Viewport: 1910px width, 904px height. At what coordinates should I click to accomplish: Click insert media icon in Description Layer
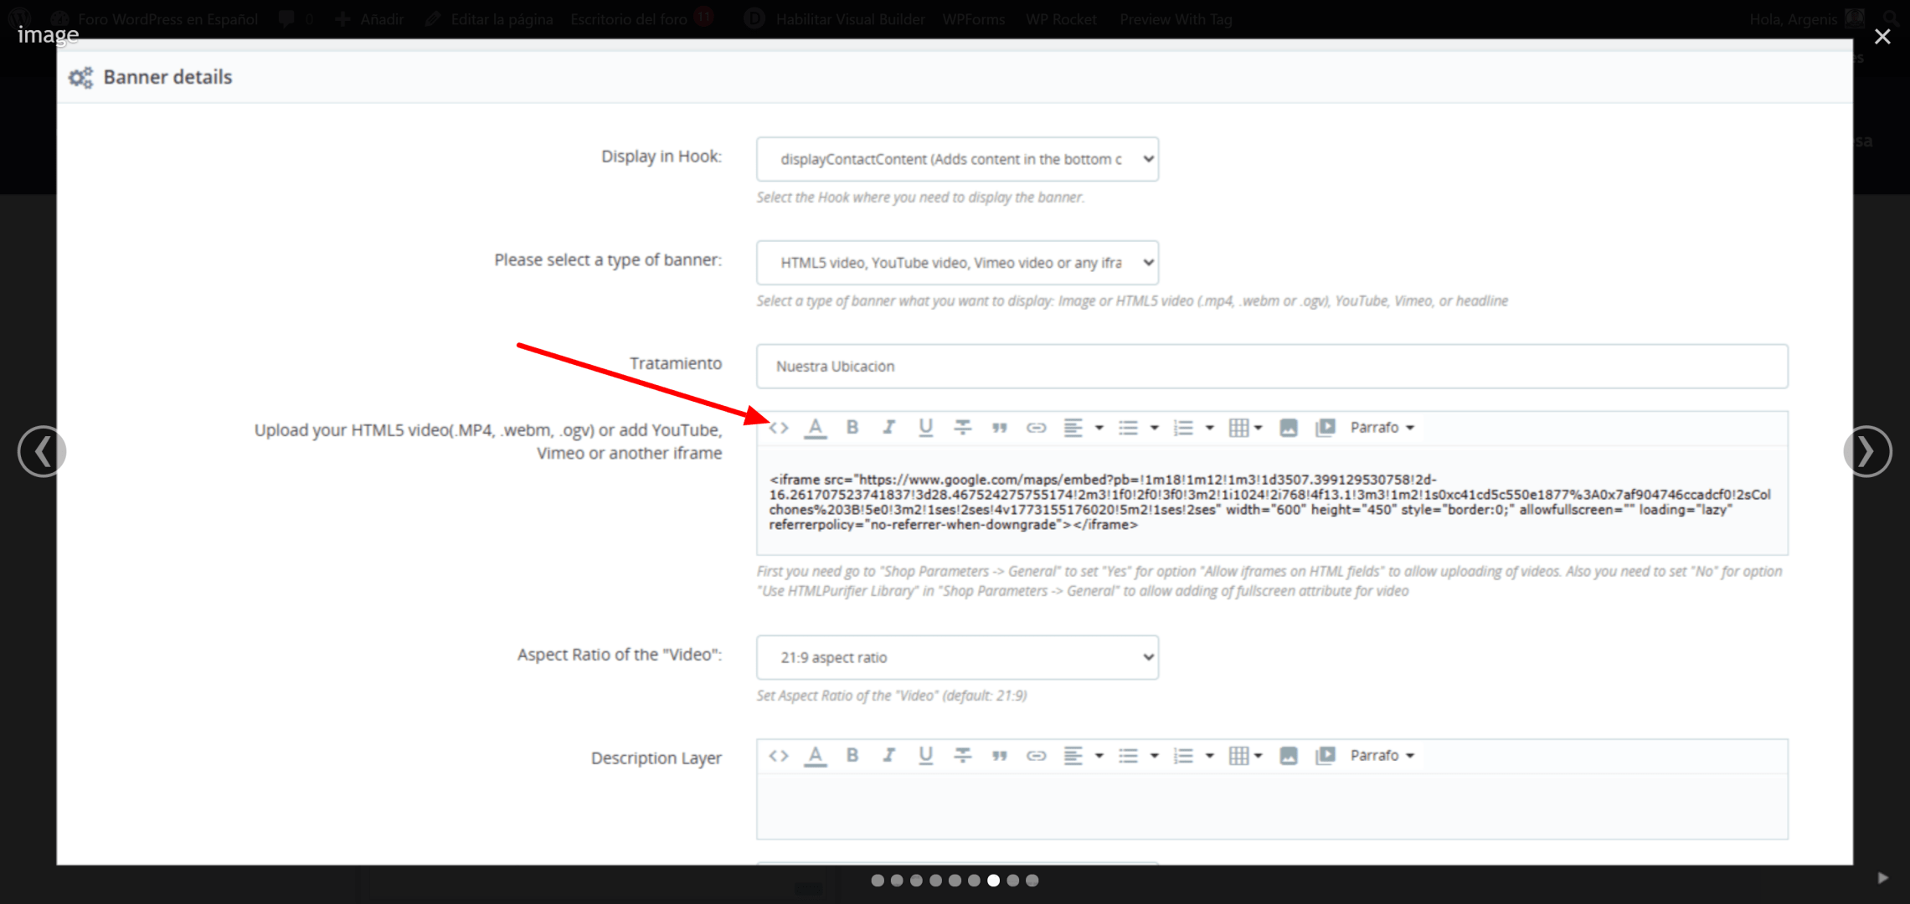coord(1325,756)
